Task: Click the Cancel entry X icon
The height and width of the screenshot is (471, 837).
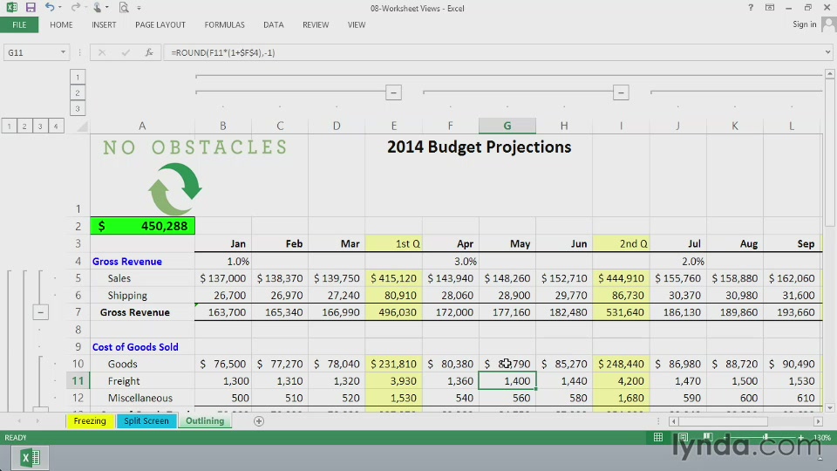Action: 101,52
